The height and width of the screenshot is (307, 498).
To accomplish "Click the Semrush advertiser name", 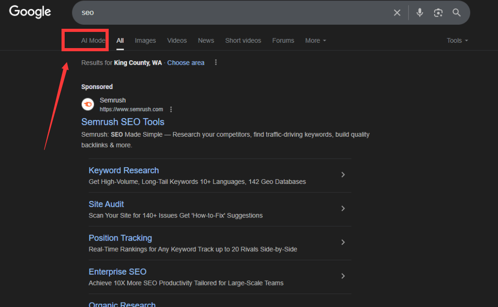I will (113, 100).
